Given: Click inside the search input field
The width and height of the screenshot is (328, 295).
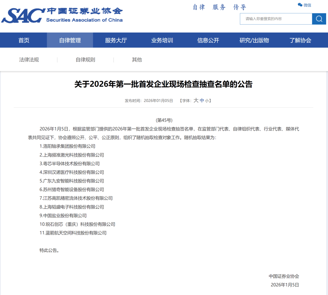Looking at the screenshot, I should (276, 19).
